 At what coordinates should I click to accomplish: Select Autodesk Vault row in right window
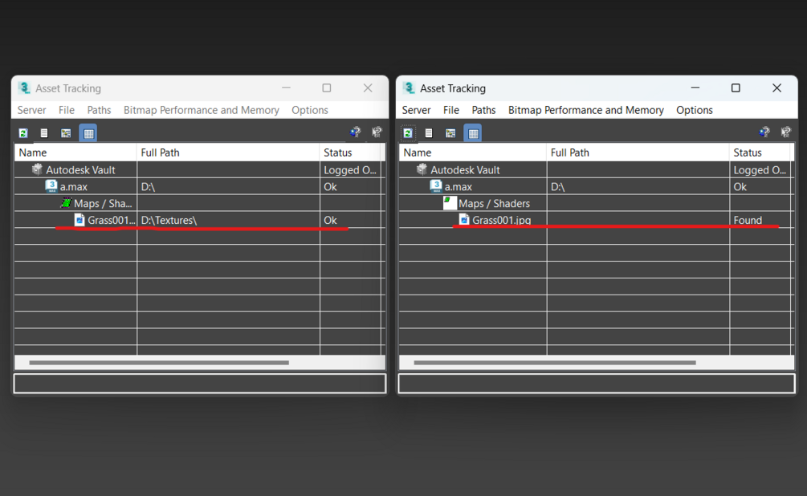(x=596, y=170)
